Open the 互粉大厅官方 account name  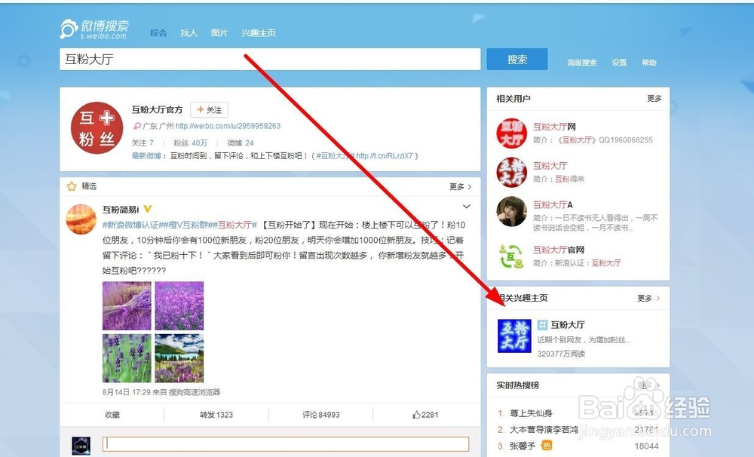point(158,109)
